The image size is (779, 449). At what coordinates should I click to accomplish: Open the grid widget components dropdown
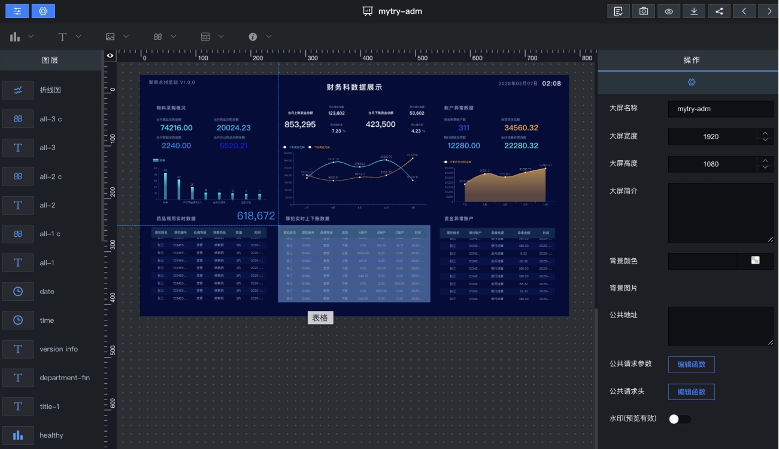coord(165,36)
